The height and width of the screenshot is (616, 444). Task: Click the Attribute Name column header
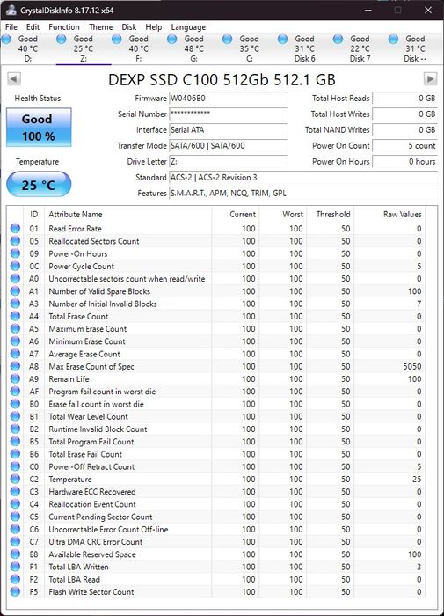click(x=128, y=214)
